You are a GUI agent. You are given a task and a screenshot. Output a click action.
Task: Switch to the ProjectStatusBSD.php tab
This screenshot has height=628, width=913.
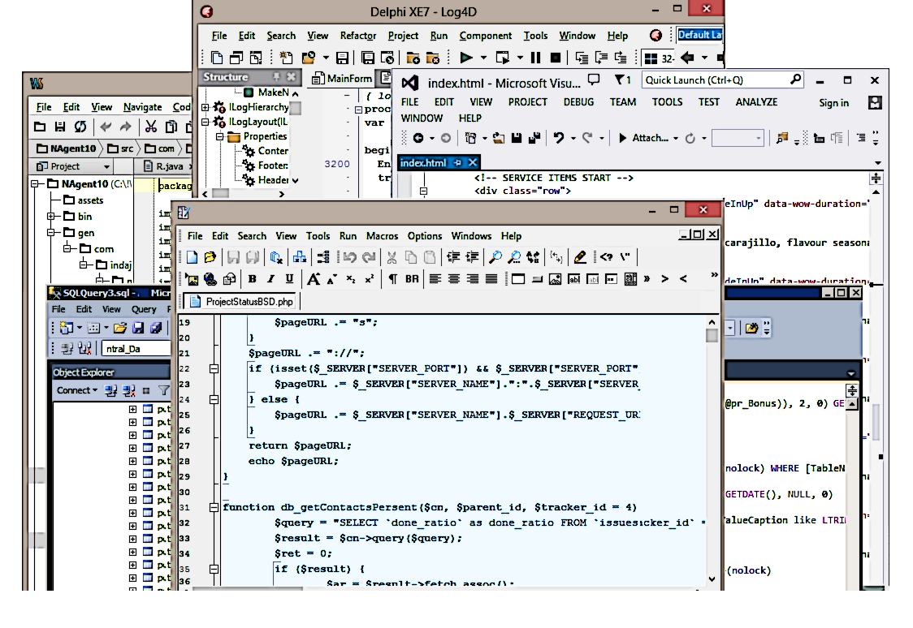(242, 302)
